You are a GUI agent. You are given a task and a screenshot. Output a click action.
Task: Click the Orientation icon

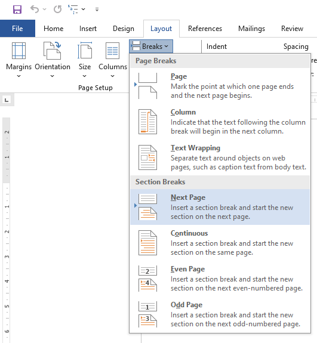52,51
